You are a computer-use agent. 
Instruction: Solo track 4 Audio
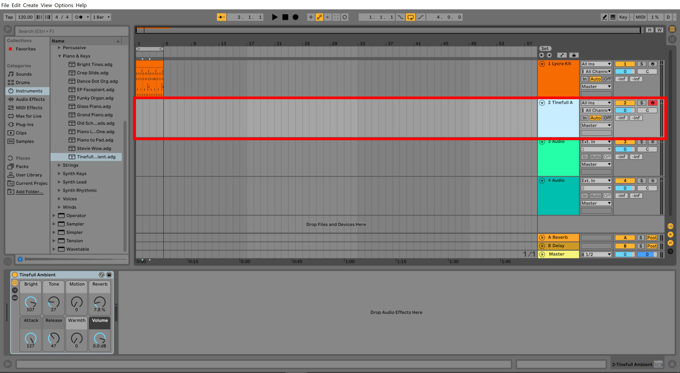(x=641, y=181)
